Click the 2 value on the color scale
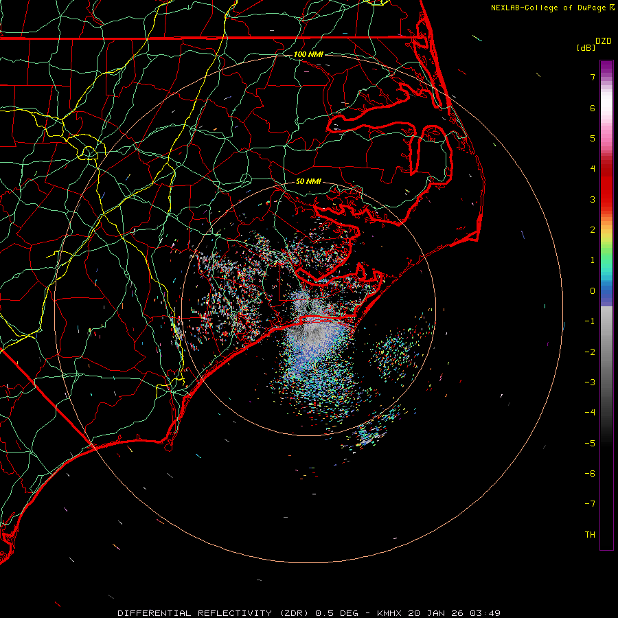 (593, 230)
